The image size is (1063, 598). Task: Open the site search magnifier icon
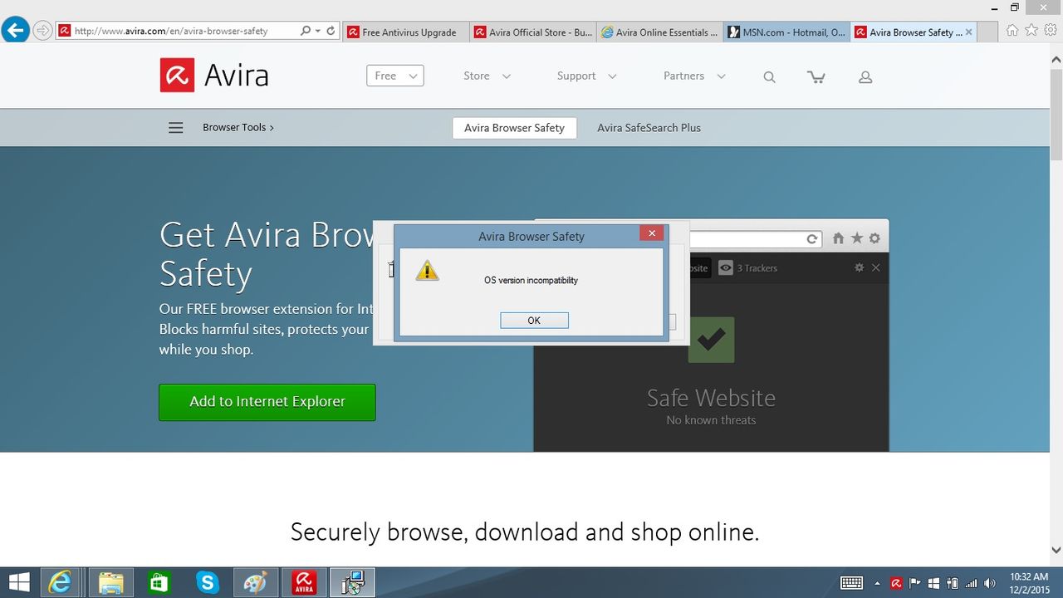click(769, 77)
